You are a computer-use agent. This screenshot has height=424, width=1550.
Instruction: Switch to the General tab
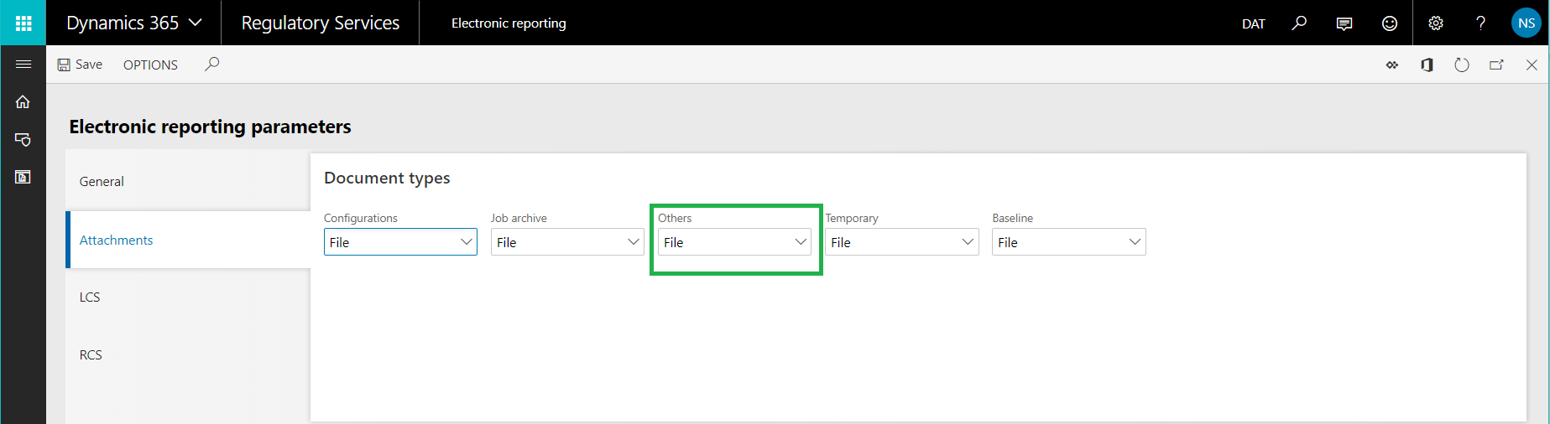pyautogui.click(x=188, y=181)
